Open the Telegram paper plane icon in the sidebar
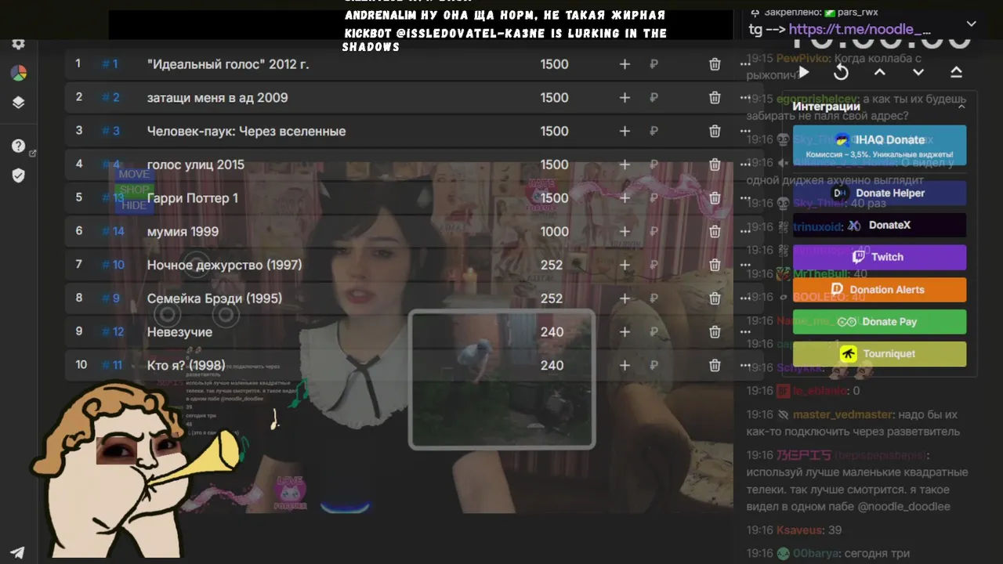Screen dimensions: 1003x564 17,552
